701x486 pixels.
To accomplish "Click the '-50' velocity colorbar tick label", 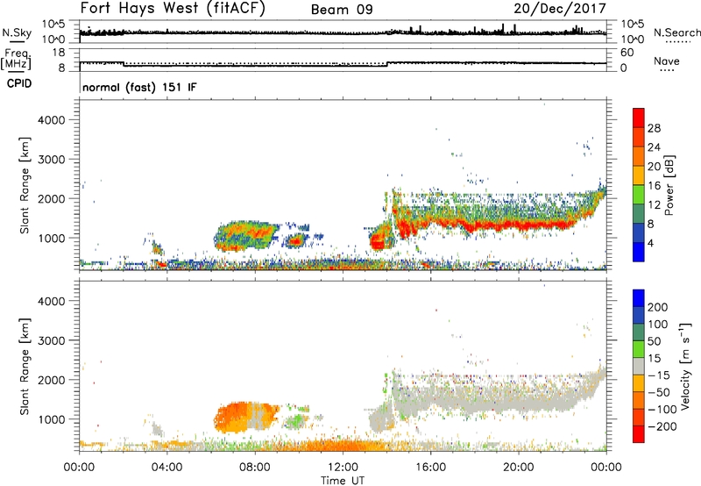I will pyautogui.click(x=659, y=392).
